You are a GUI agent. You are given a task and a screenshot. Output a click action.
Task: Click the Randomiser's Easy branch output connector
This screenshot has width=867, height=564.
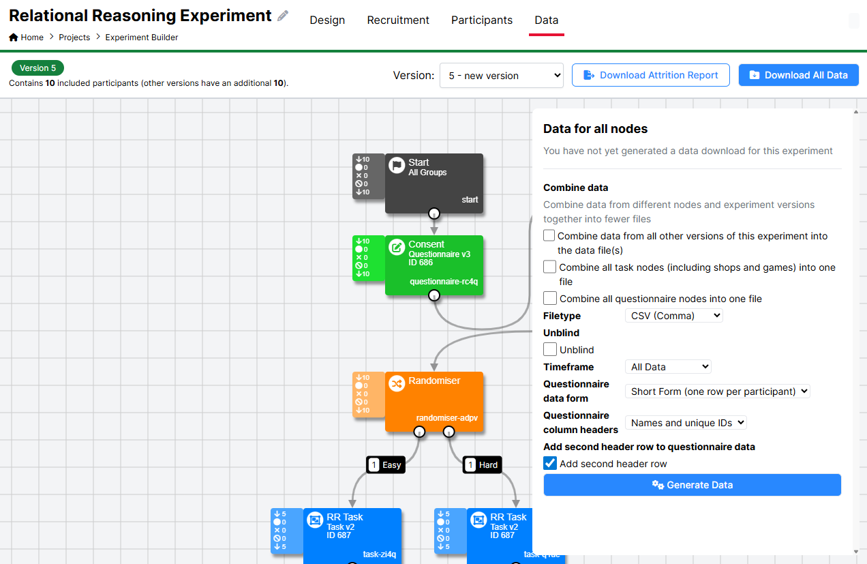tap(420, 432)
